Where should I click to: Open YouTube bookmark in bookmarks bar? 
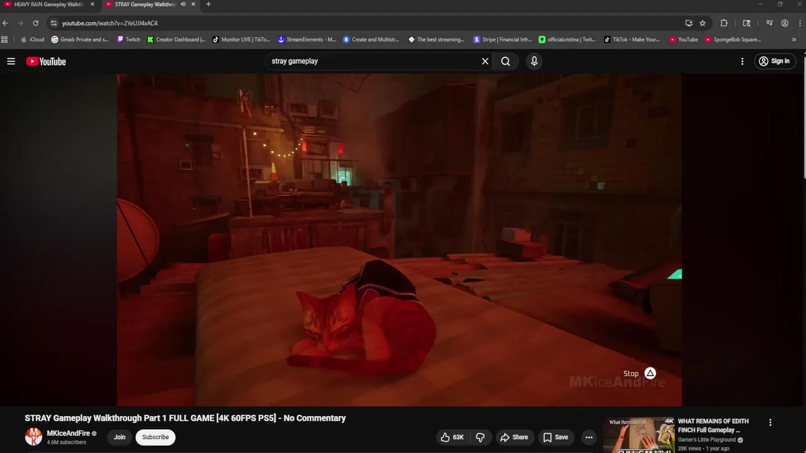pyautogui.click(x=684, y=40)
